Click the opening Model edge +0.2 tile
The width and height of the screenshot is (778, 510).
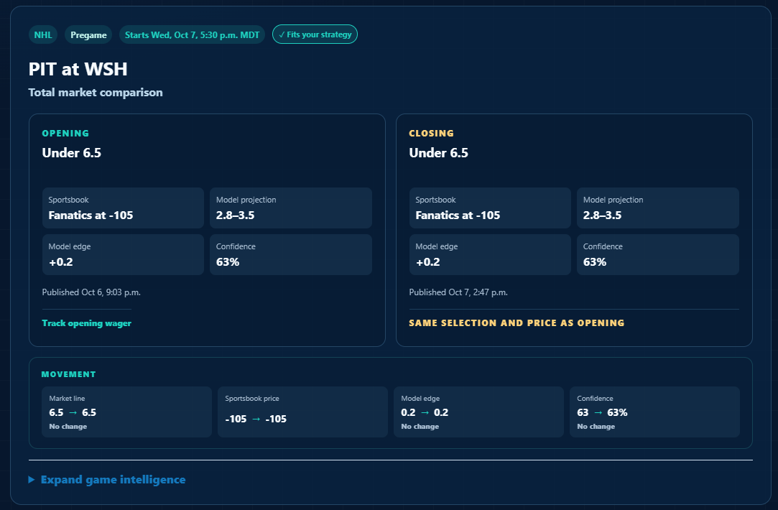[x=123, y=254]
